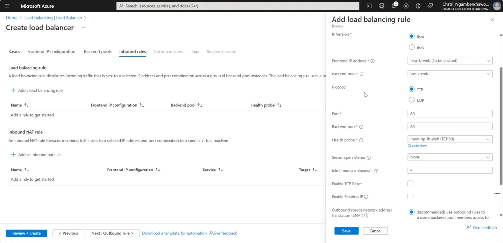Click into the Idle timeout field

click(450, 170)
